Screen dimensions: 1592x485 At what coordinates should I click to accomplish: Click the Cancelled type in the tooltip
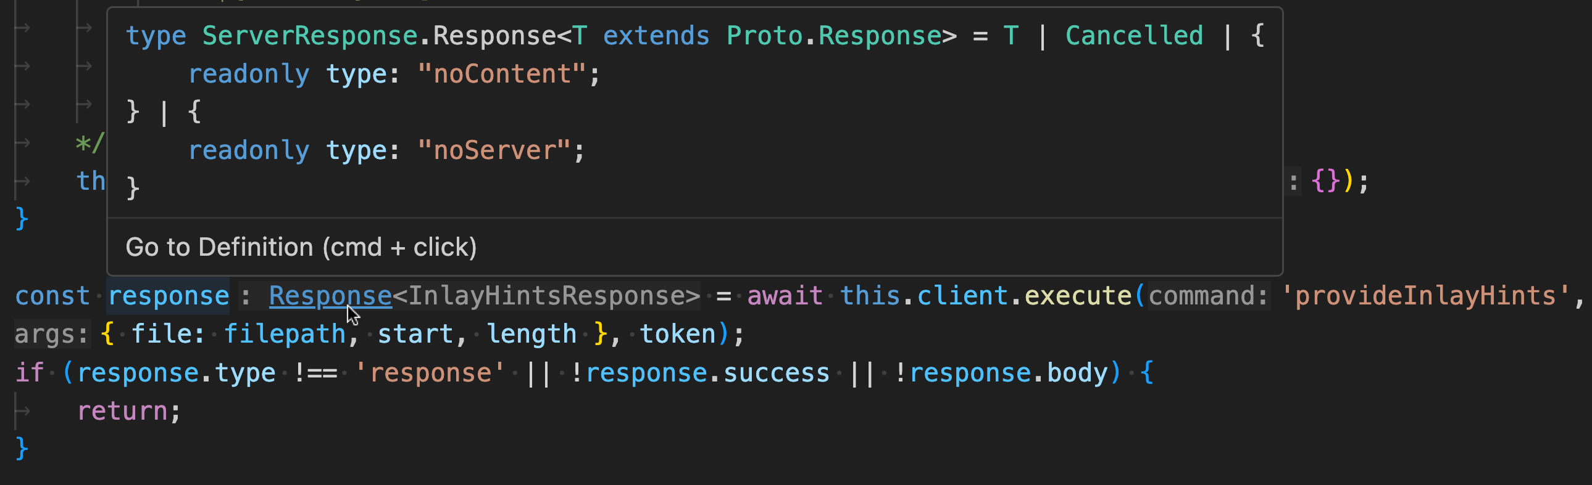point(1133,35)
